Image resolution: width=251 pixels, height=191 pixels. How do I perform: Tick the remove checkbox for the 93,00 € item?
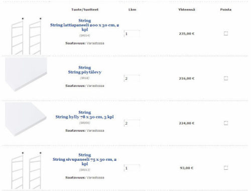(x=226, y=168)
